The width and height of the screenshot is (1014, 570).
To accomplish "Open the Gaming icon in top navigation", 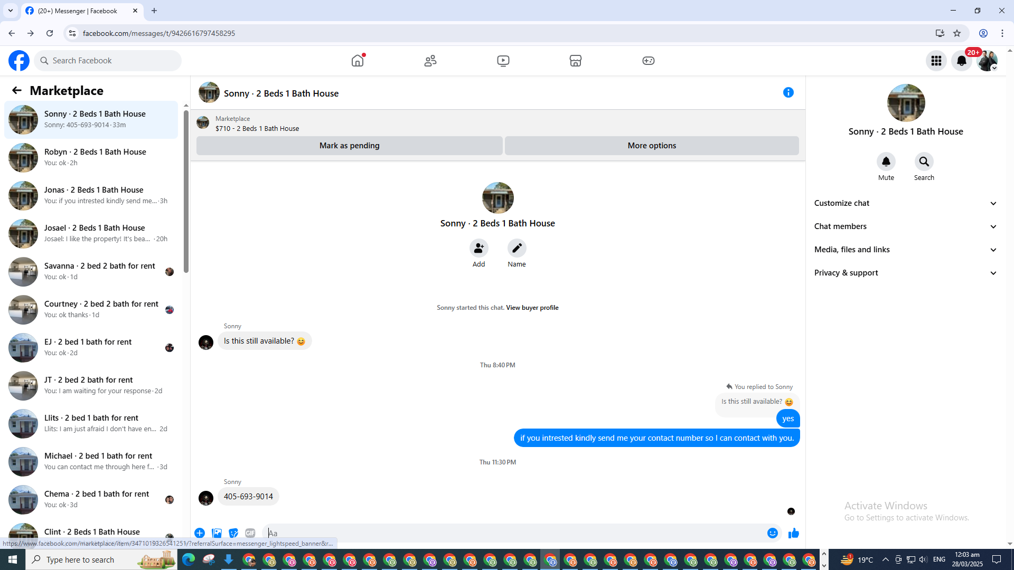I will 649,61.
